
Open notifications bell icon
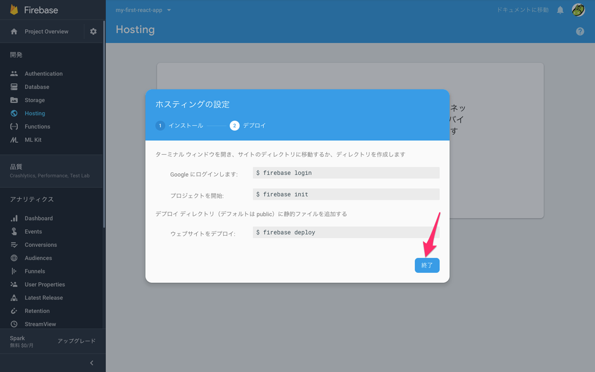(560, 10)
